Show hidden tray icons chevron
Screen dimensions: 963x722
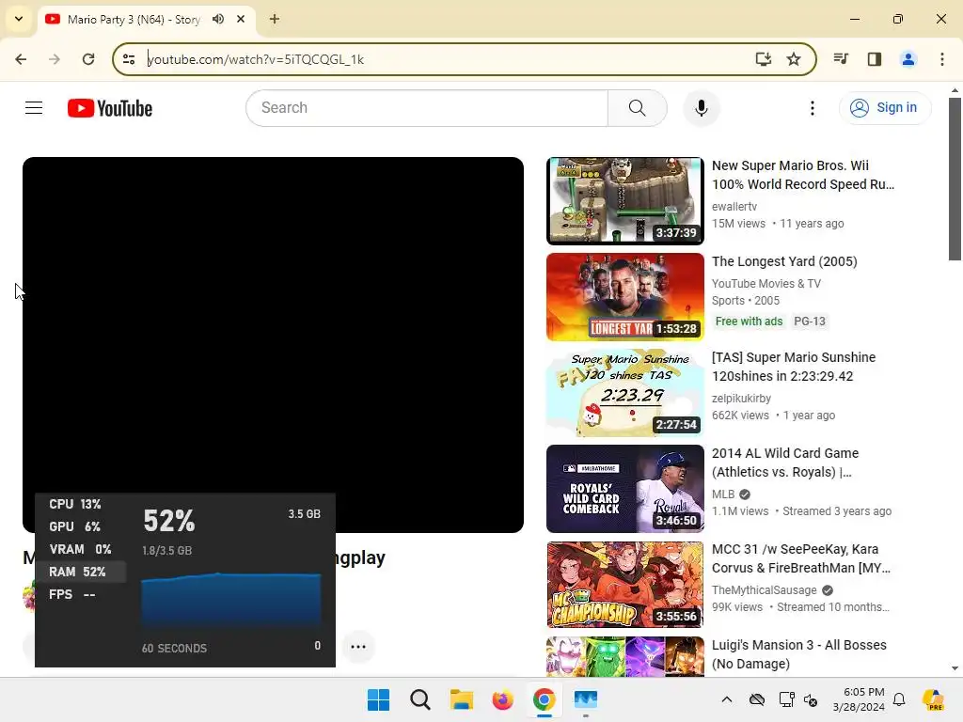(727, 699)
